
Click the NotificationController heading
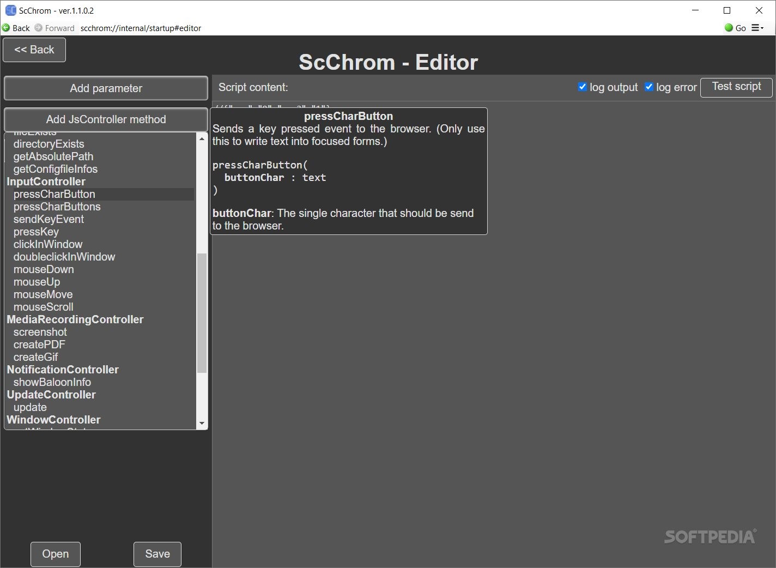coord(63,370)
